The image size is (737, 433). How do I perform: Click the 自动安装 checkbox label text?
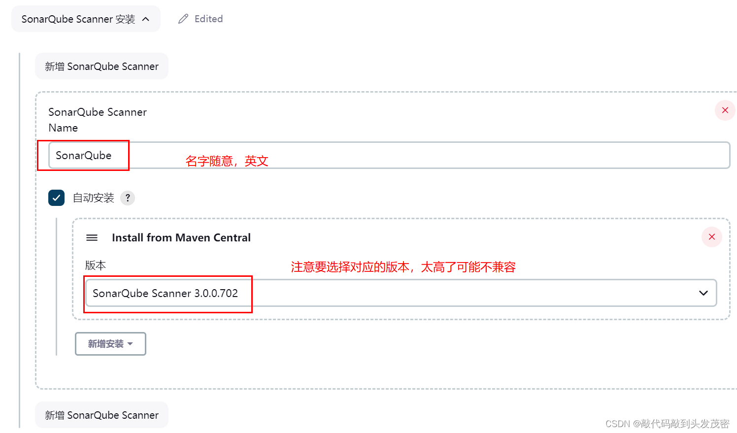tap(94, 198)
